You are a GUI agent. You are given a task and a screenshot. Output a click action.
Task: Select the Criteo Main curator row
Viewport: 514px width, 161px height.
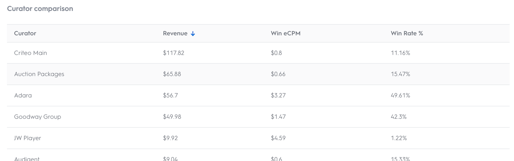coord(31,53)
